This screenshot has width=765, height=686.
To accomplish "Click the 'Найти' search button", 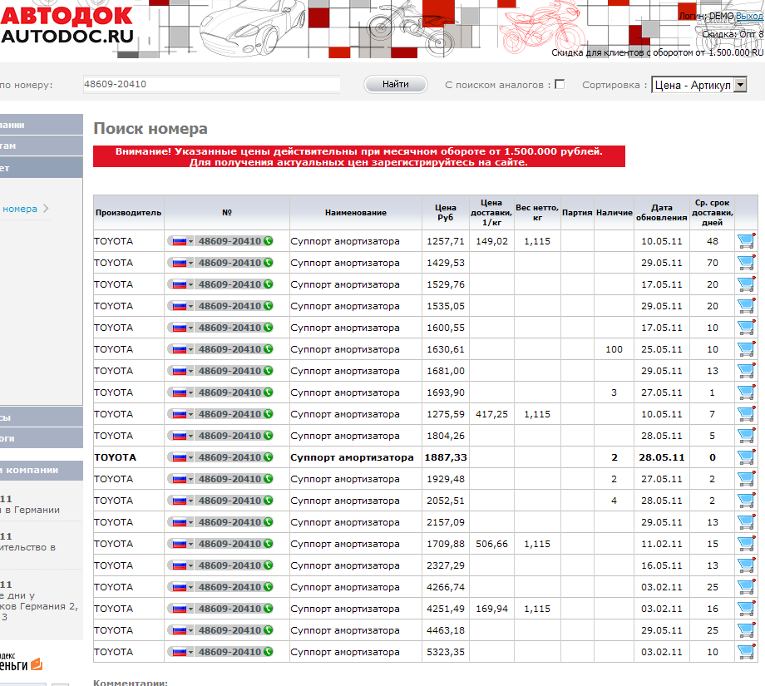I will click(395, 84).
